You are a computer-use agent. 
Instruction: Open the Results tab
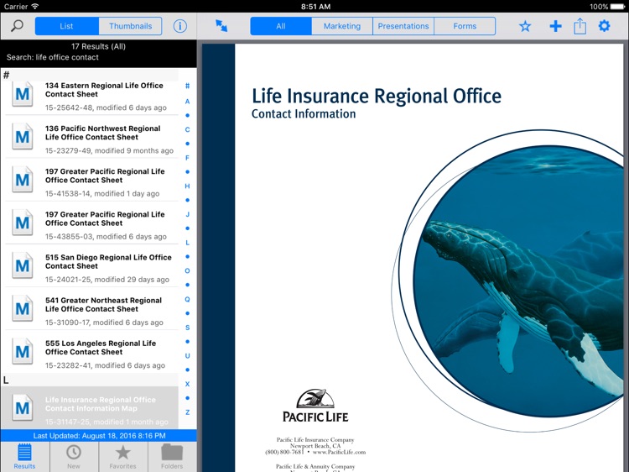(x=24, y=457)
